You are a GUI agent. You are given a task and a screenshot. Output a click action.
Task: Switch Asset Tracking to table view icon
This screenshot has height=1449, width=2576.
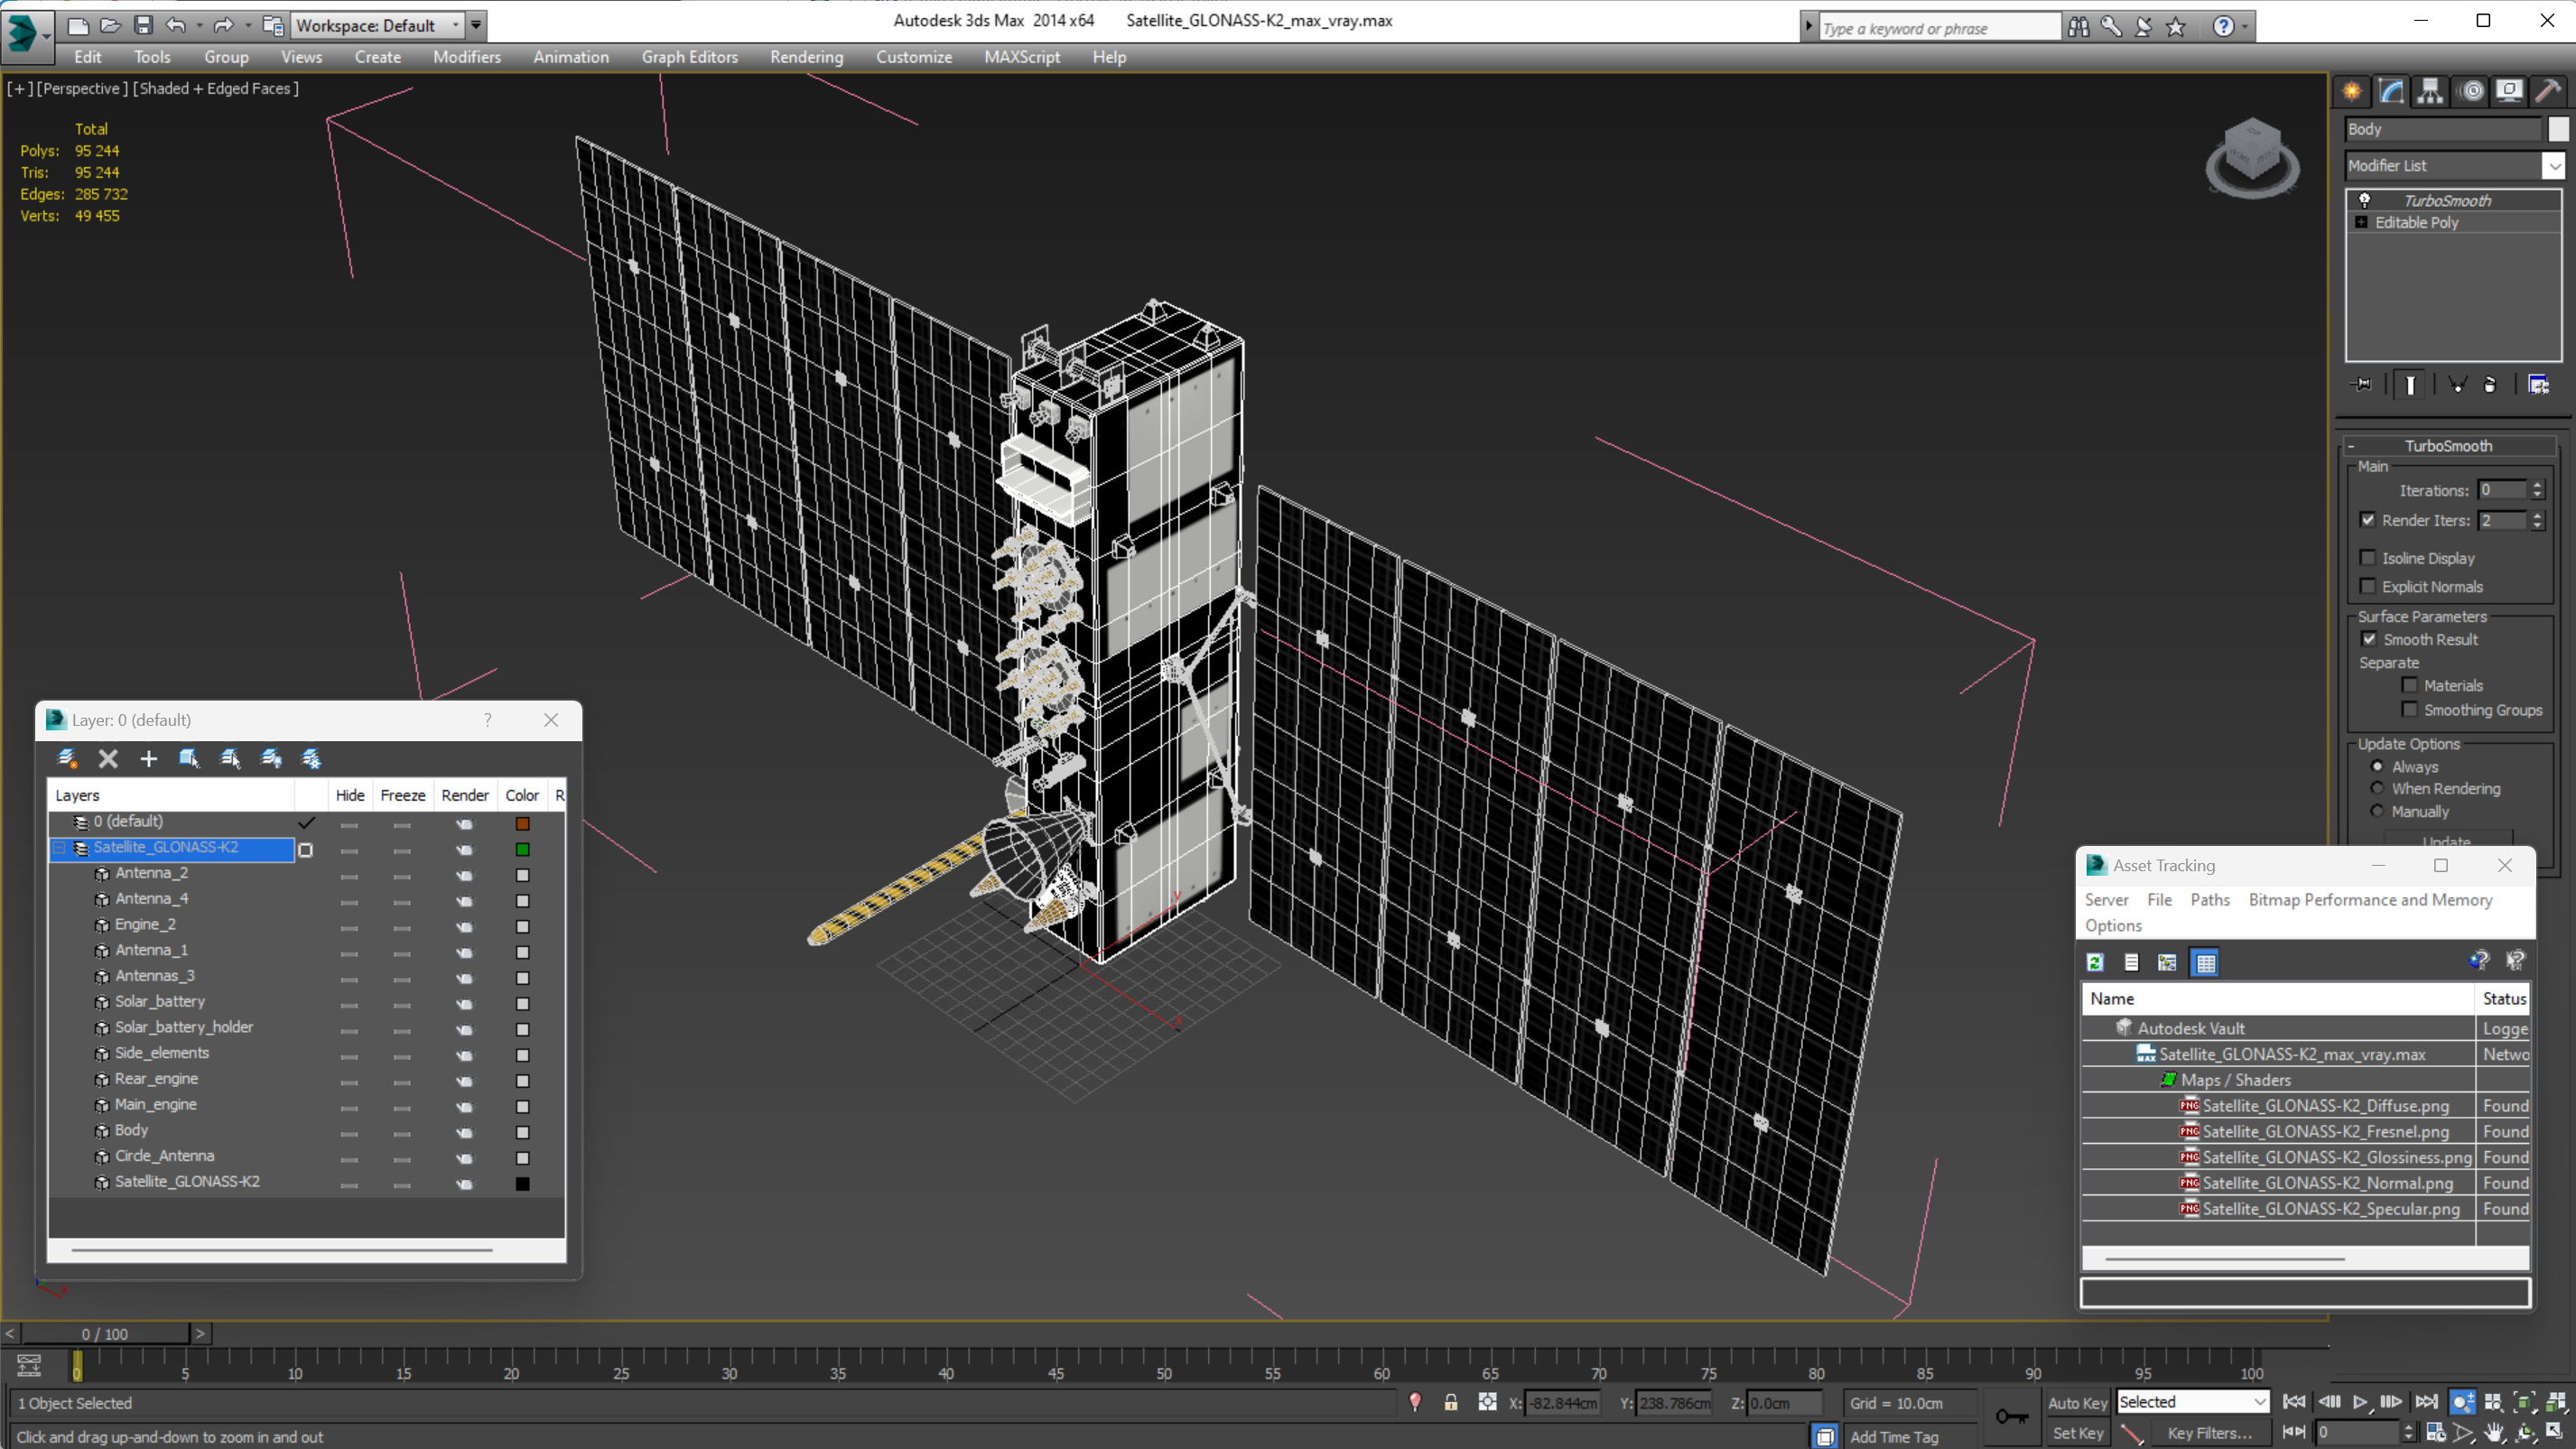click(2205, 963)
